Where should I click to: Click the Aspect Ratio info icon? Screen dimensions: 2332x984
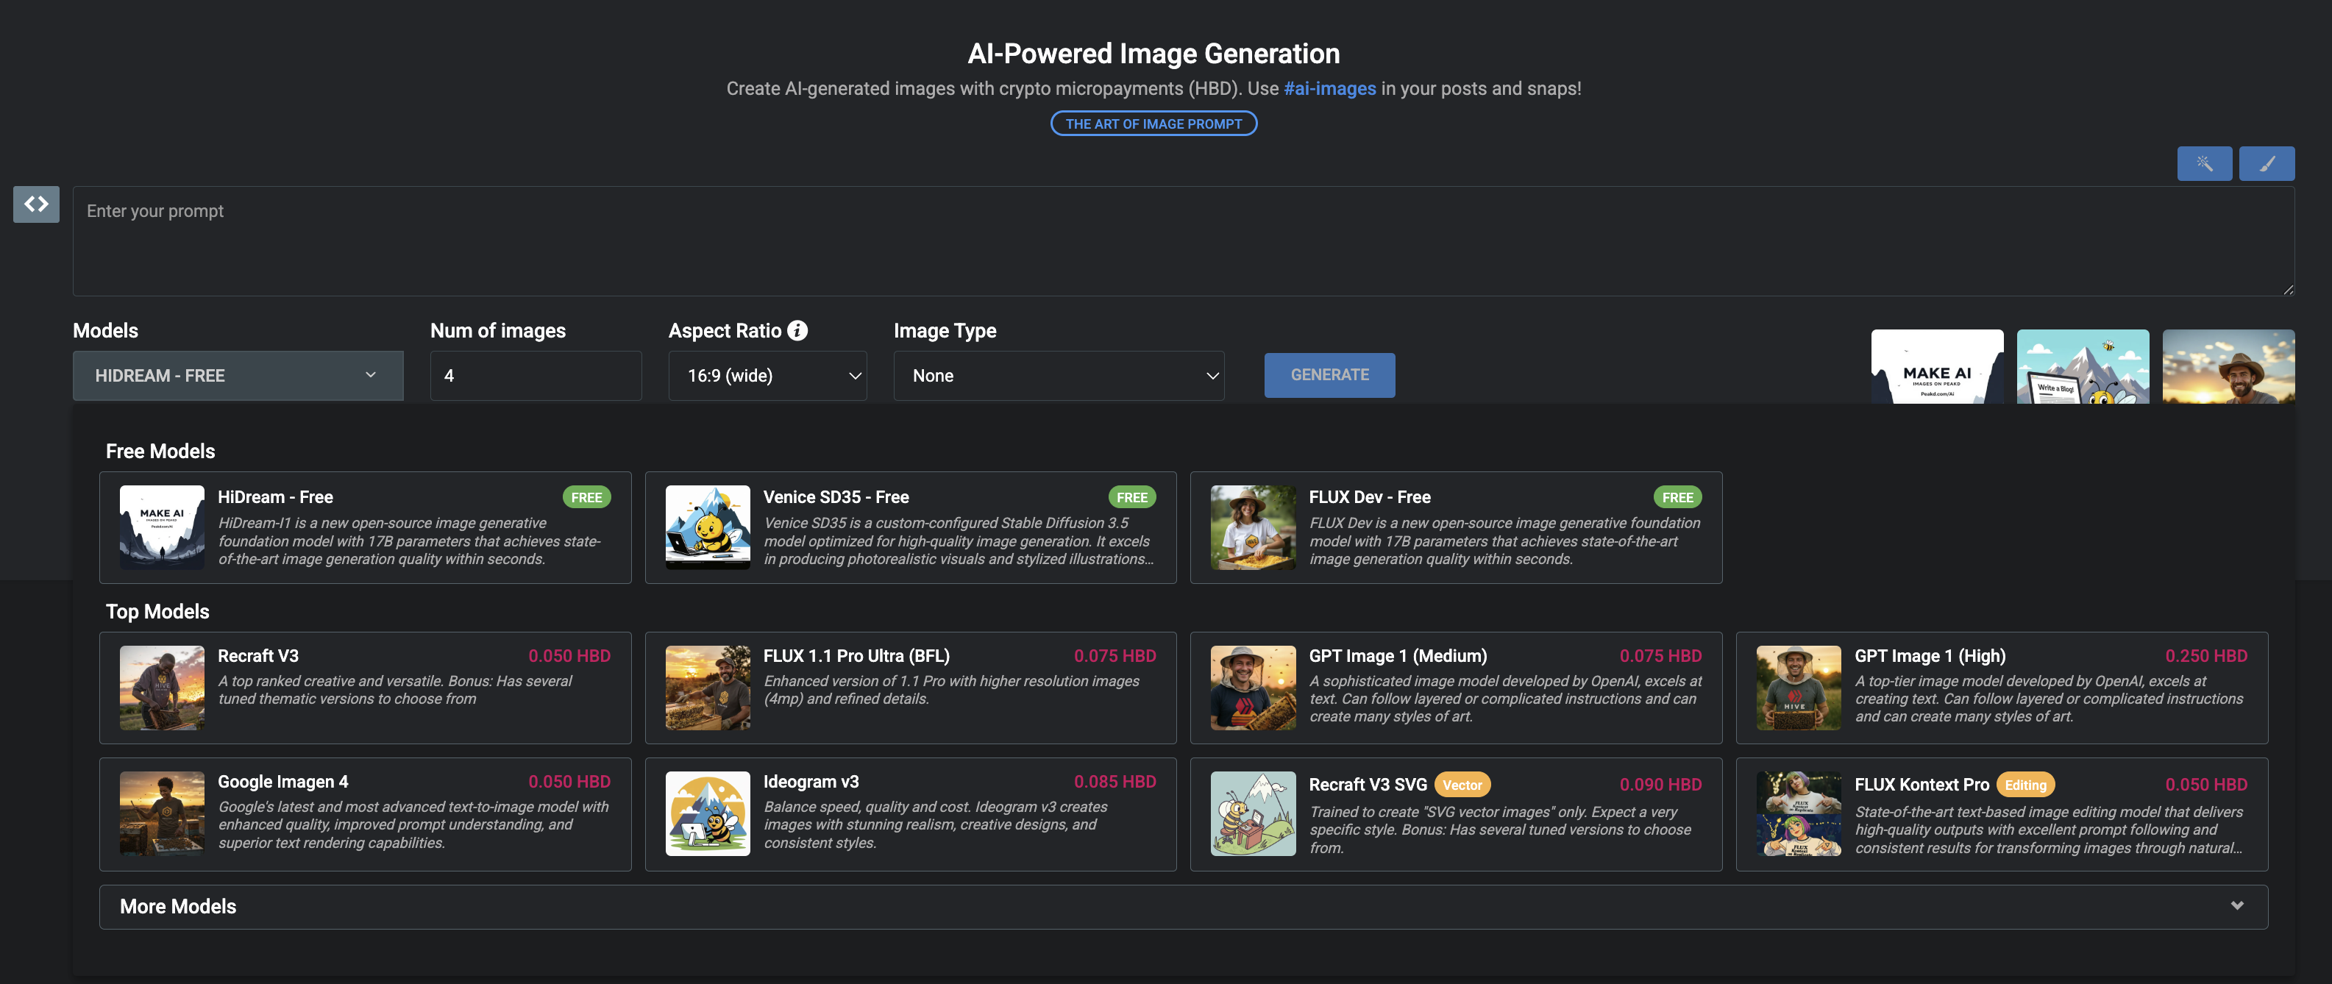(797, 330)
